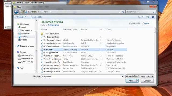Click Música in the address breadcrumb
172x96 pixels.
(x=45, y=12)
